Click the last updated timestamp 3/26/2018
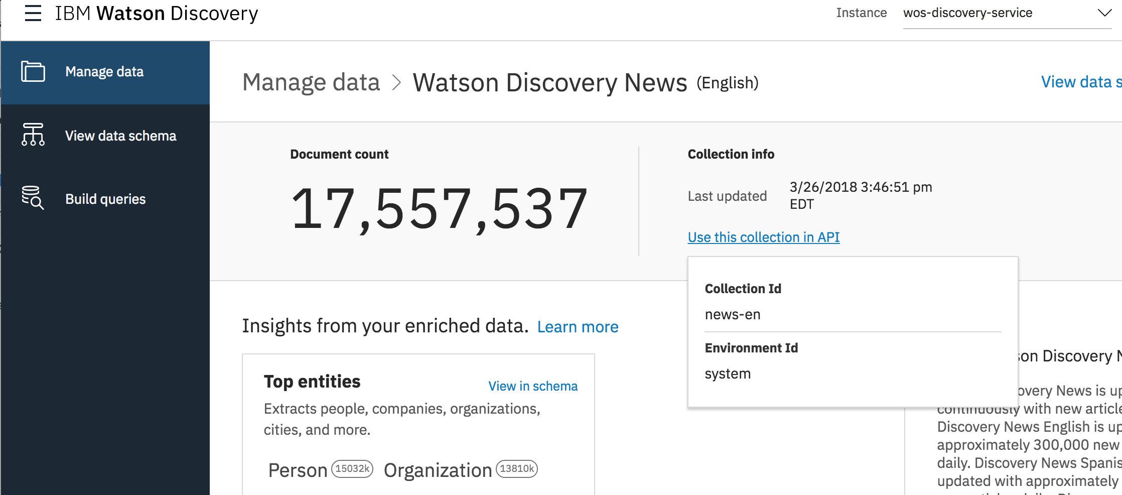 pos(861,195)
